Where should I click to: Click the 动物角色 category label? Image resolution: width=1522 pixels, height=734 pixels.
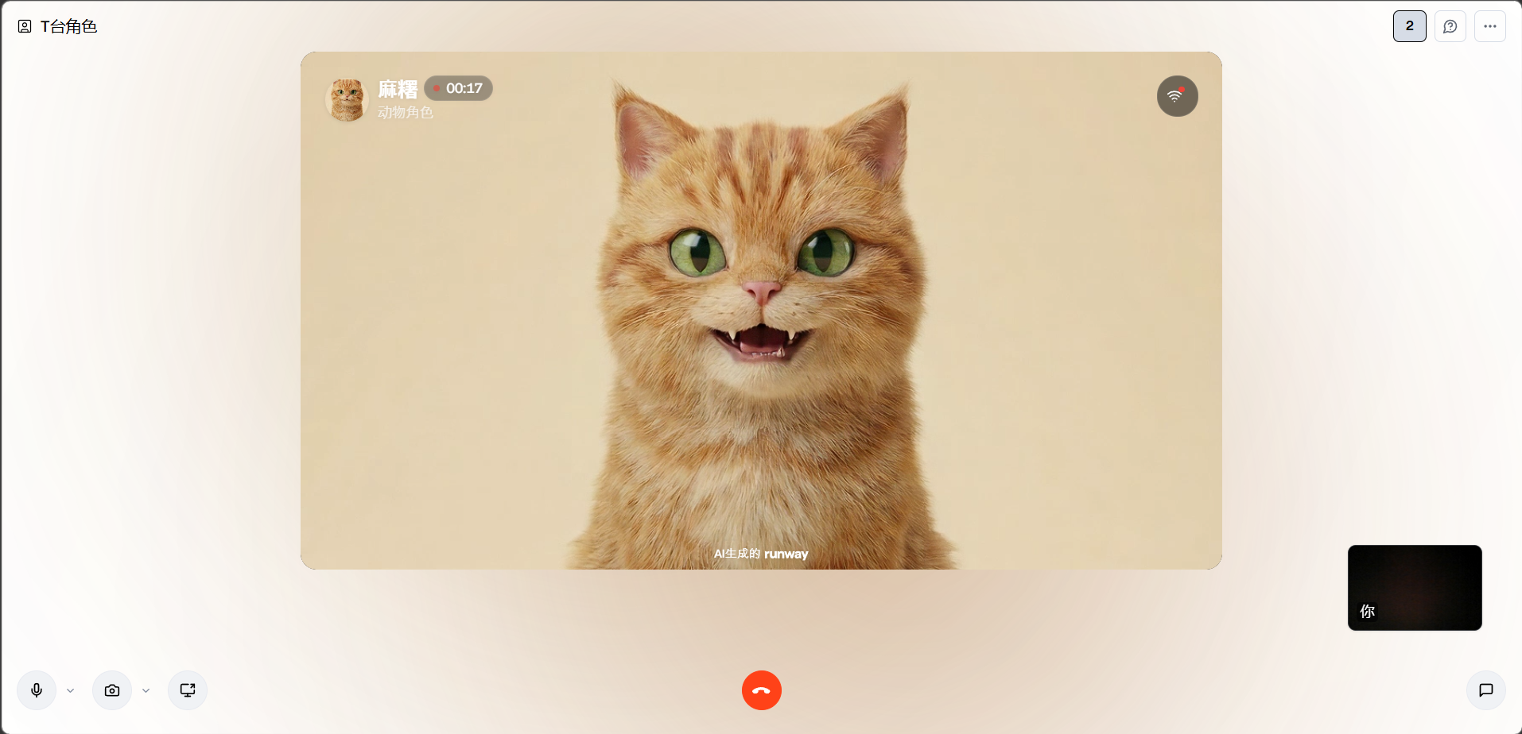pos(405,113)
